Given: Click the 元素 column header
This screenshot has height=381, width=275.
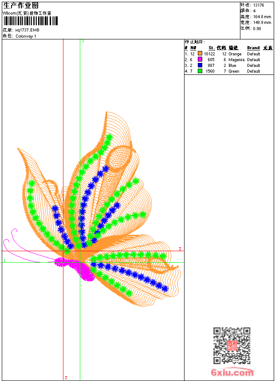Looking at the screenshot, I should 268,48.
